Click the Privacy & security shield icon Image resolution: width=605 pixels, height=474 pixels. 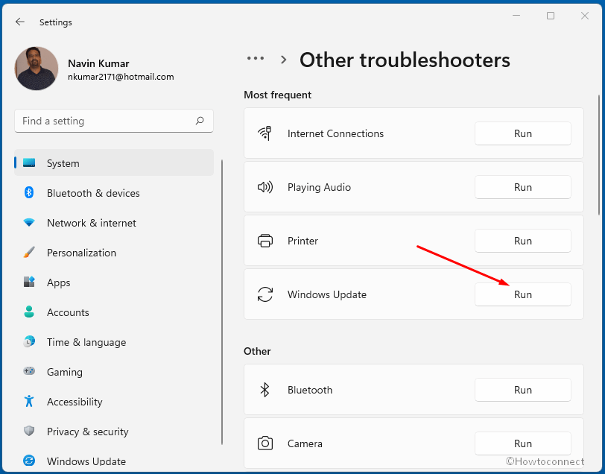pos(29,431)
